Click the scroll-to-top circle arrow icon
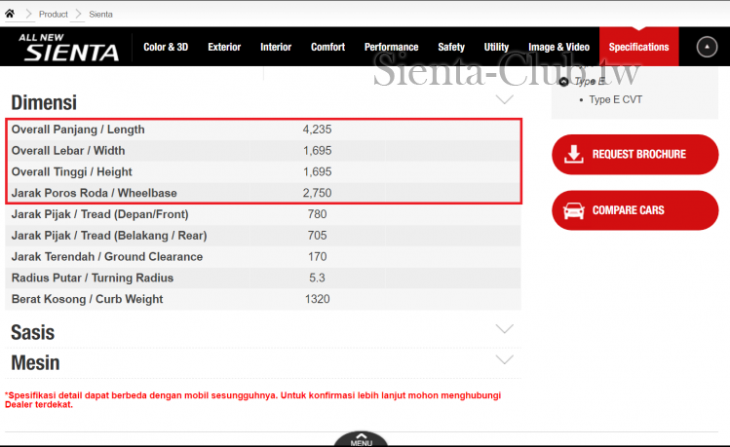 click(707, 47)
